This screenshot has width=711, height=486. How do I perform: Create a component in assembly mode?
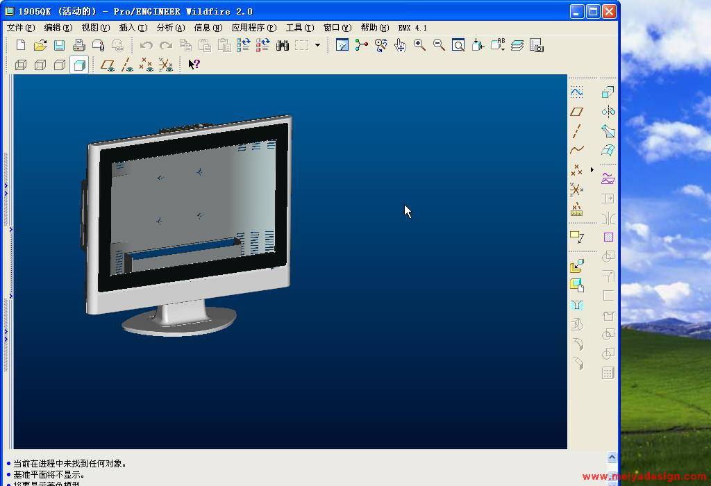(x=577, y=285)
